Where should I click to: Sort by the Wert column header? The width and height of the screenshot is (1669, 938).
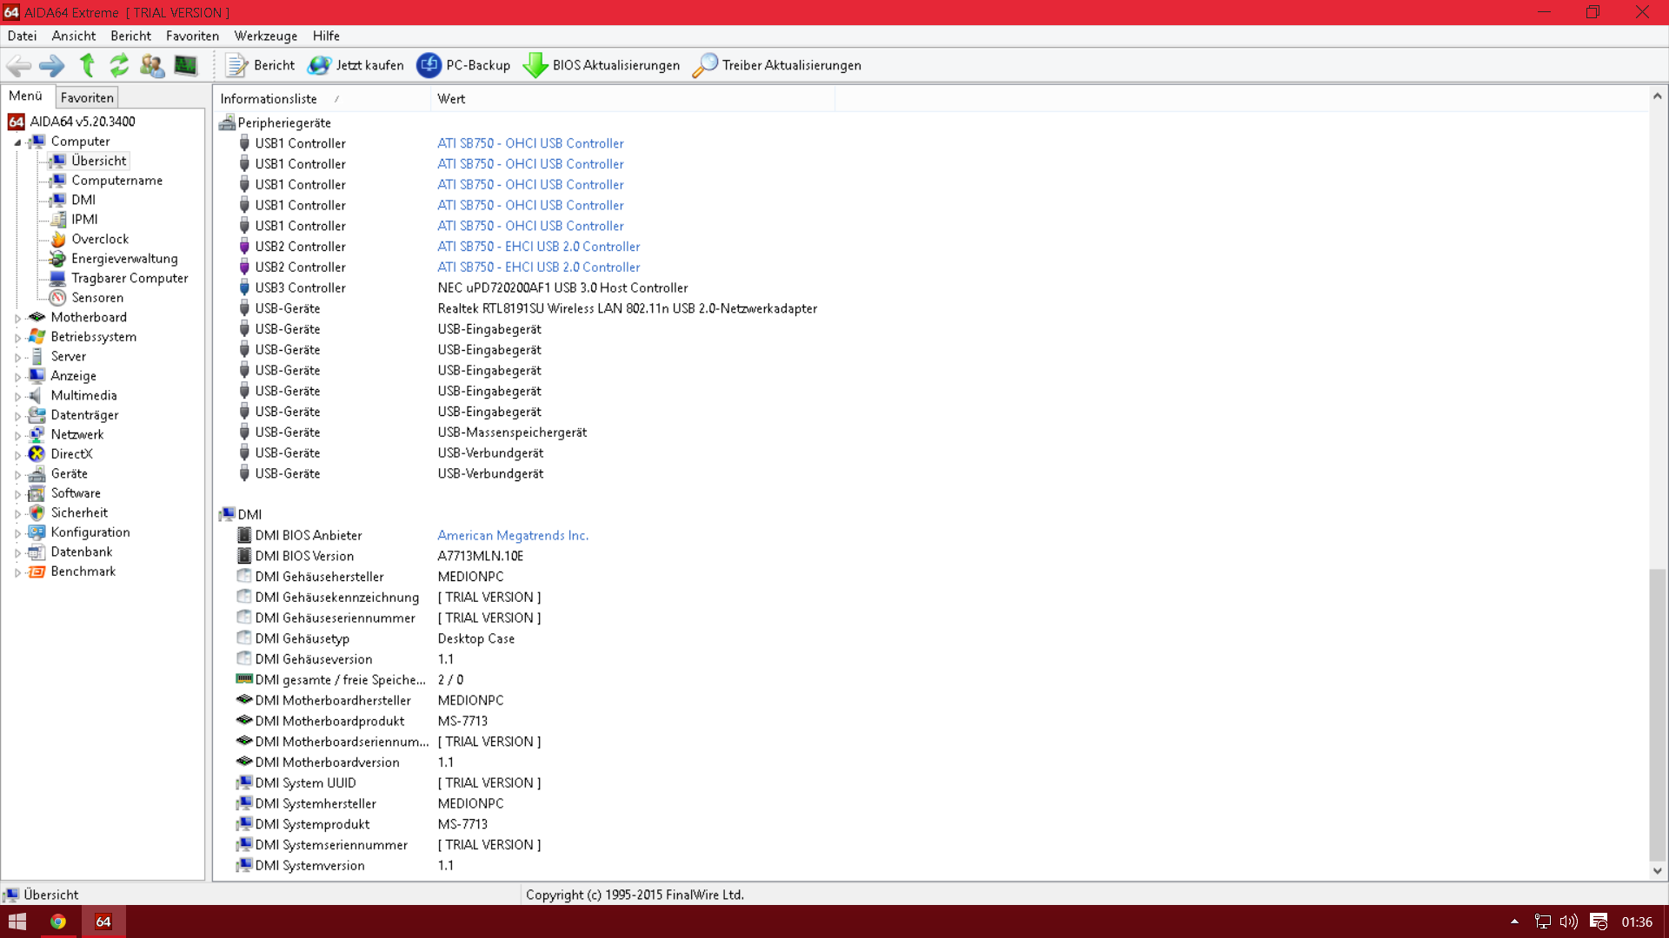point(633,99)
